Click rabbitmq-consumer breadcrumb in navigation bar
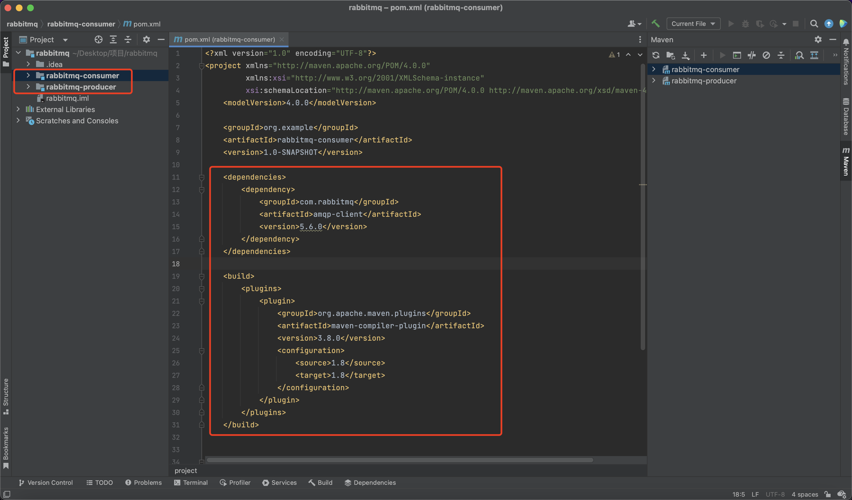Screen dimensions: 852x500 (x=81, y=24)
